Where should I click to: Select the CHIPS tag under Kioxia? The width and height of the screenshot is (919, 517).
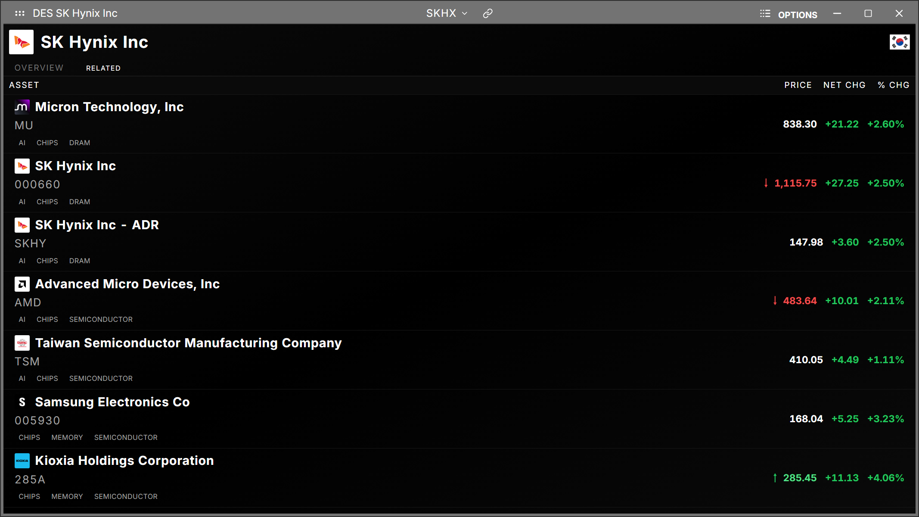coord(29,496)
